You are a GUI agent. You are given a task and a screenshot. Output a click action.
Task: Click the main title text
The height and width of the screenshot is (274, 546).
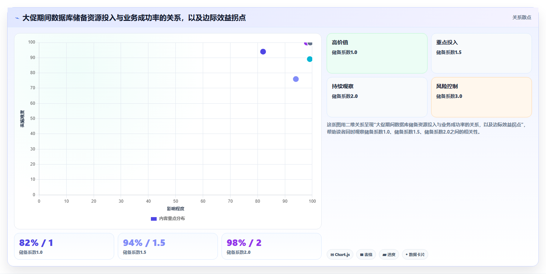(x=134, y=18)
